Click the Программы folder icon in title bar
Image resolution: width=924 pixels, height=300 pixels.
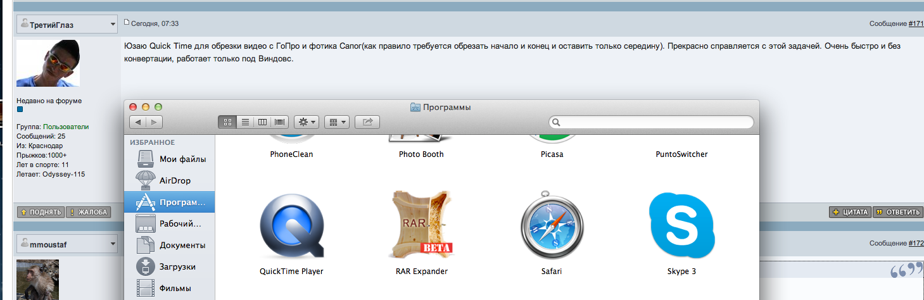click(415, 107)
